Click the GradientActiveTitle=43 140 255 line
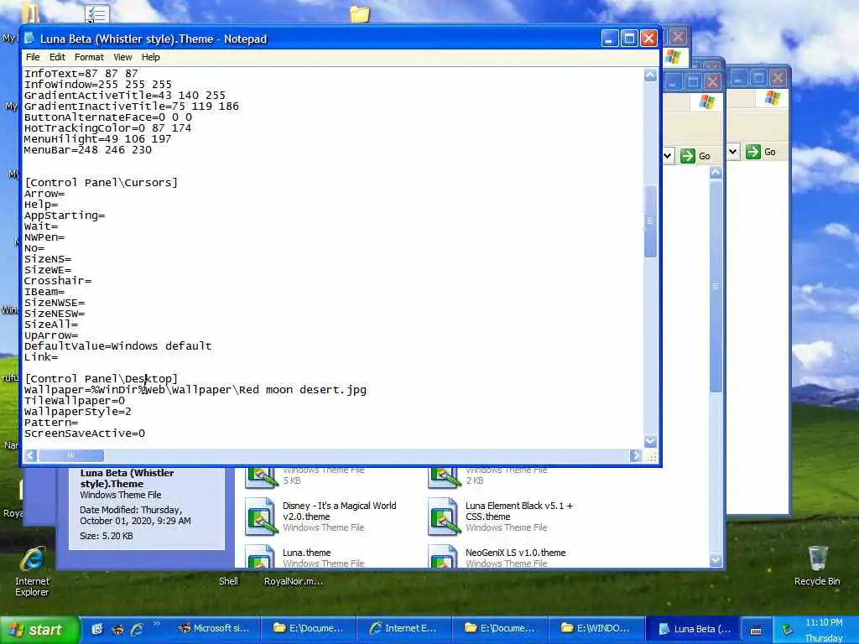This screenshot has width=859, height=644. click(x=124, y=96)
